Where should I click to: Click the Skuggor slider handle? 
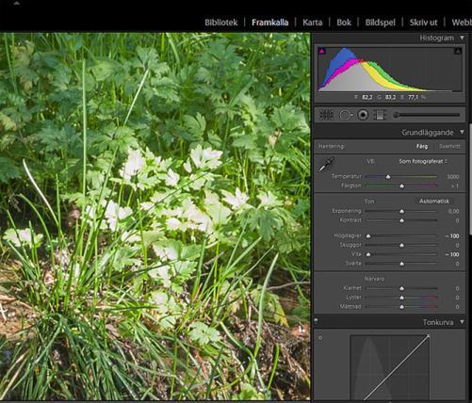click(x=401, y=246)
